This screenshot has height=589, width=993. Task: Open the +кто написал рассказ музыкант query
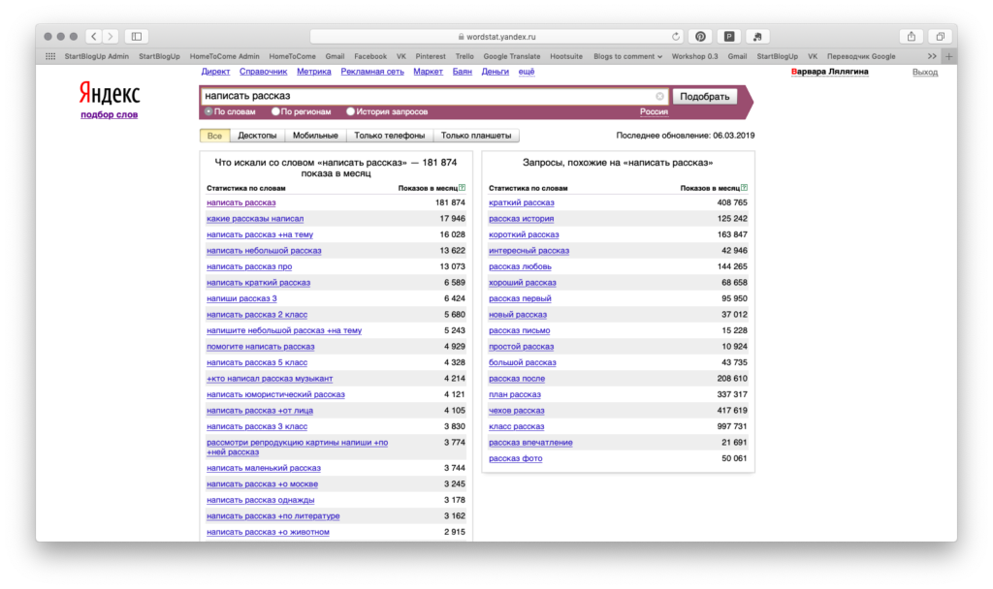tap(270, 379)
